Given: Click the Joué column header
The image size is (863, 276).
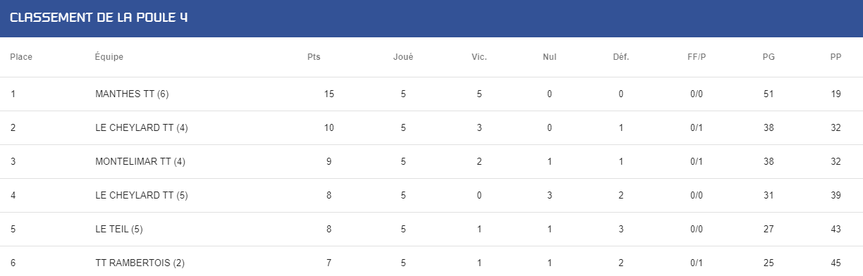Looking at the screenshot, I should [403, 57].
